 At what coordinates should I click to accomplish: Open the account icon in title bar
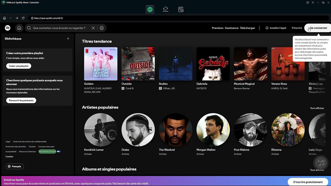[308, 3]
